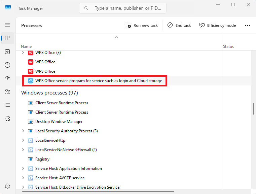The image size is (256, 194).
Task: Expand Service Host: AVCTP service
Action: point(23,178)
